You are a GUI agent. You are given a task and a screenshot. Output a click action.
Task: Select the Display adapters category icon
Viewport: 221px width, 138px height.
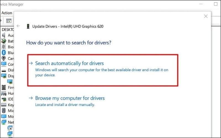point(4,76)
